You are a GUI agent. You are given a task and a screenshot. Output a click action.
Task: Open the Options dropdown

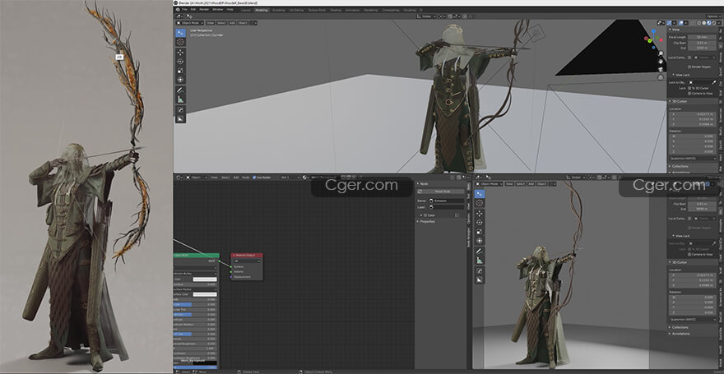point(714,16)
